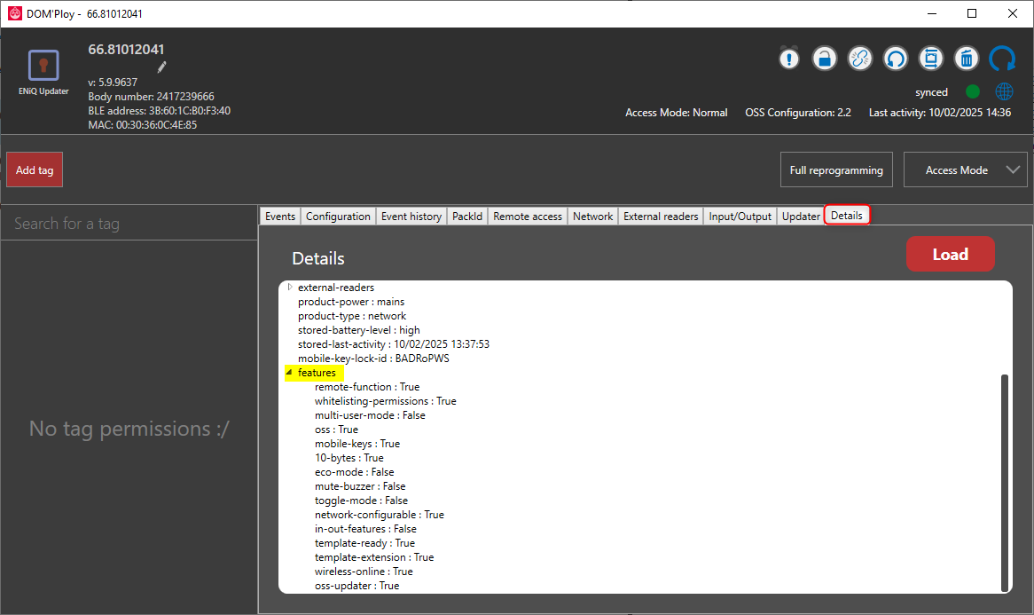Select 'mute-buzzer : False' row
This screenshot has height=615, width=1034.
click(x=360, y=486)
